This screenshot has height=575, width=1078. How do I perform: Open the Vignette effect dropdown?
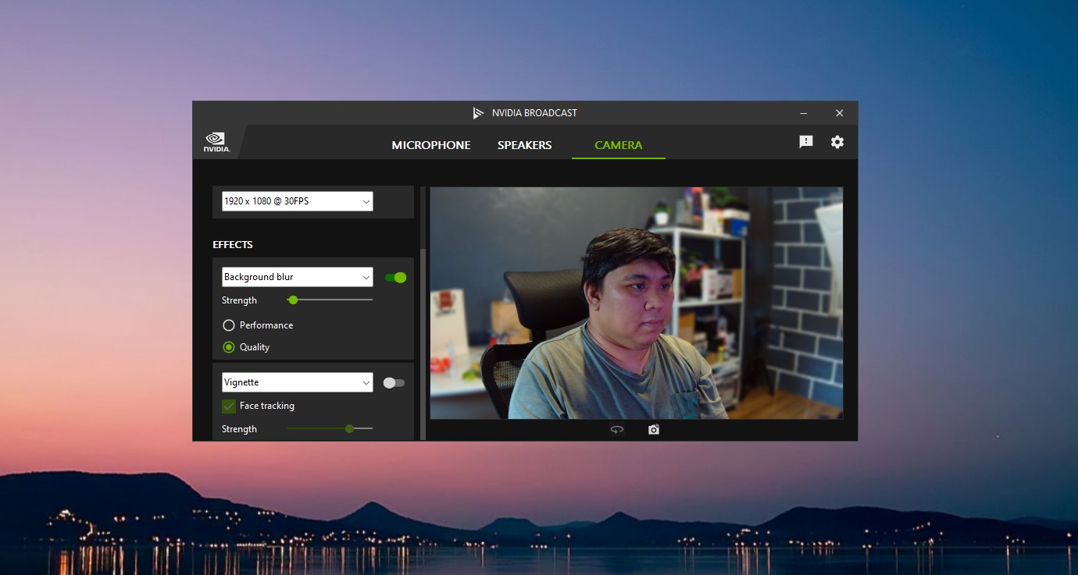pyautogui.click(x=298, y=382)
